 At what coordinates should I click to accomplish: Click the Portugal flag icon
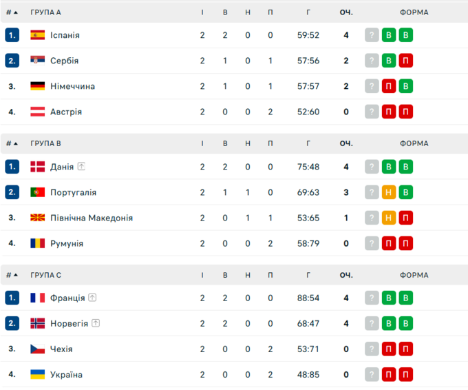(38, 192)
